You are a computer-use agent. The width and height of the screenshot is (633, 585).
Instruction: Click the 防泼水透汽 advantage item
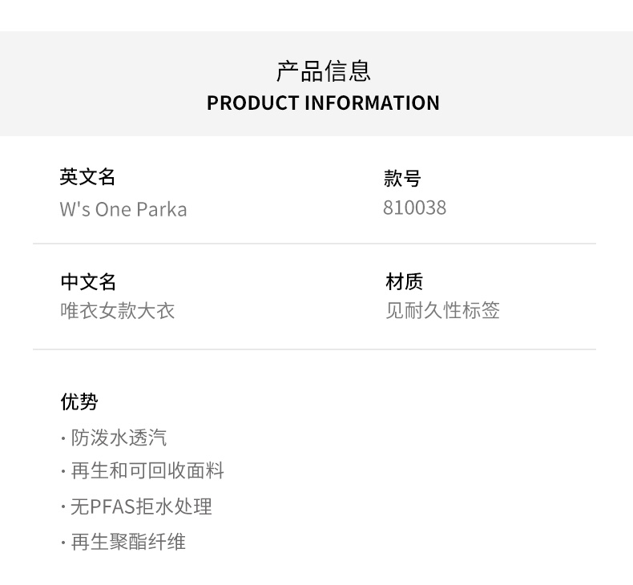tap(119, 438)
